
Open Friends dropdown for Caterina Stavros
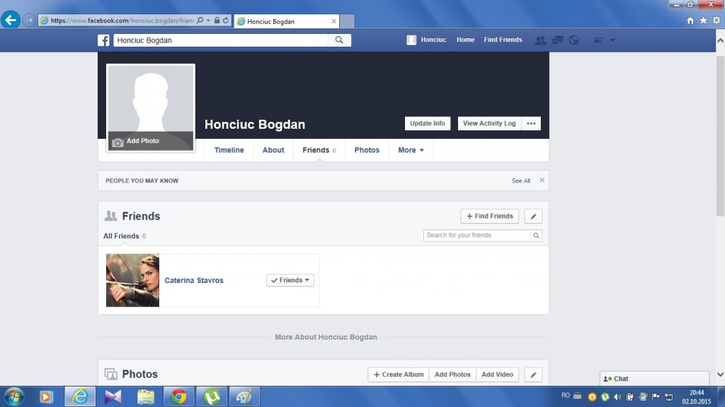[290, 280]
